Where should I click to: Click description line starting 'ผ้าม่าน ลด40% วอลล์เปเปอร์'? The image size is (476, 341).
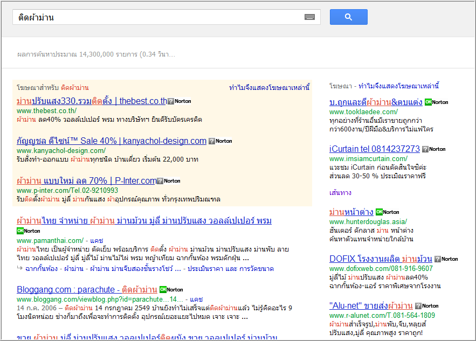point(109,120)
